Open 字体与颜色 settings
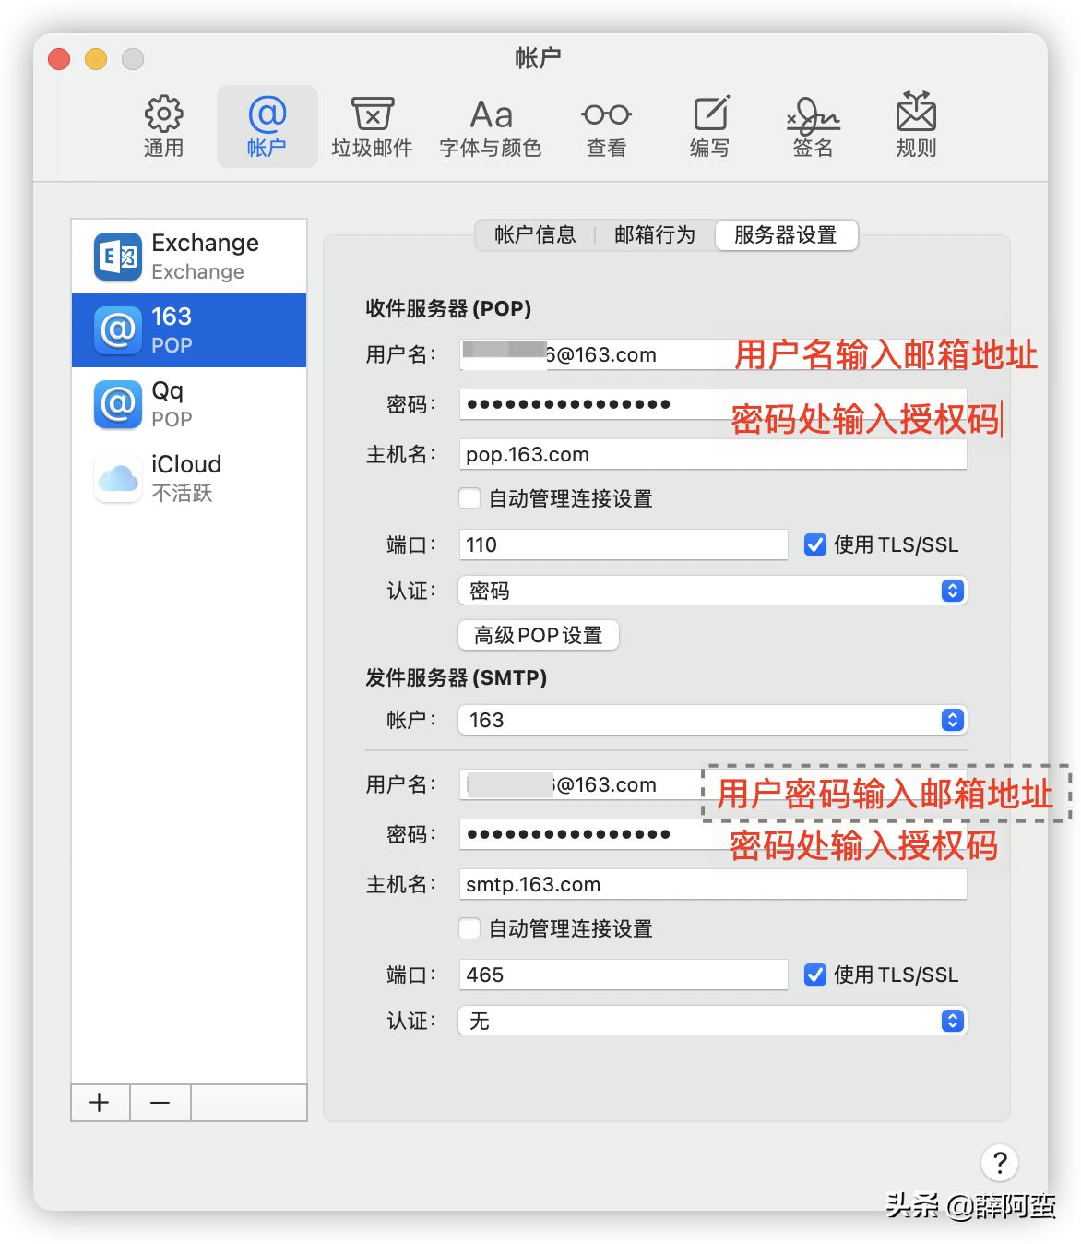Screen dimensions: 1081x1244 pyautogui.click(x=492, y=126)
